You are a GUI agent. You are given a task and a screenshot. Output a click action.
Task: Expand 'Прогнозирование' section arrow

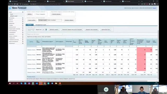click(x=23, y=31)
